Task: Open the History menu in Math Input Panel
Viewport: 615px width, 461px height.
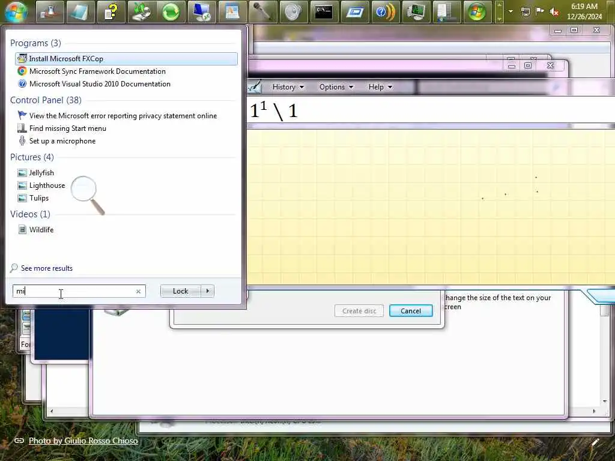Action: click(x=288, y=87)
